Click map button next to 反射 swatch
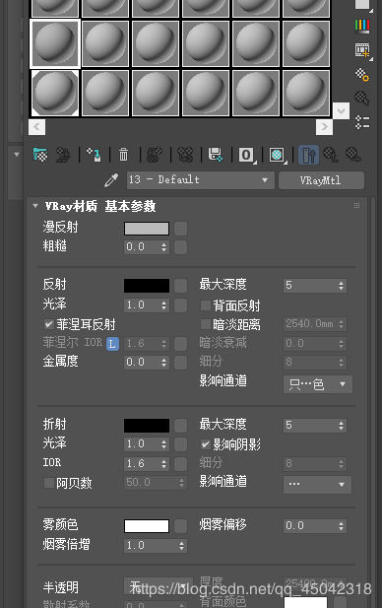The width and height of the screenshot is (382, 608). pyautogui.click(x=180, y=286)
